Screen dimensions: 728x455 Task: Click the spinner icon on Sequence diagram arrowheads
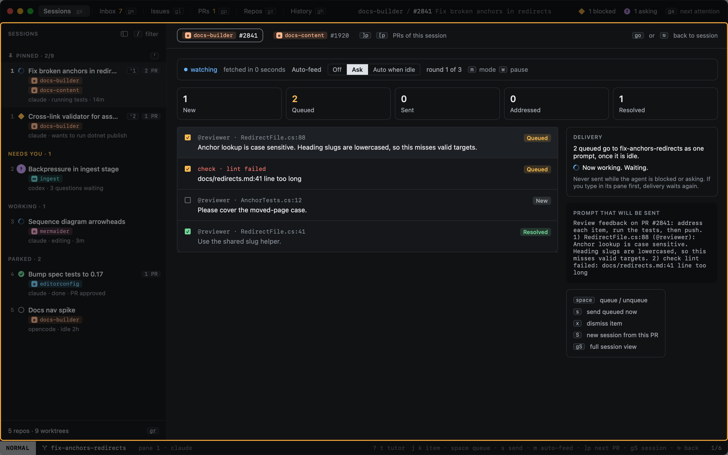pyautogui.click(x=21, y=221)
